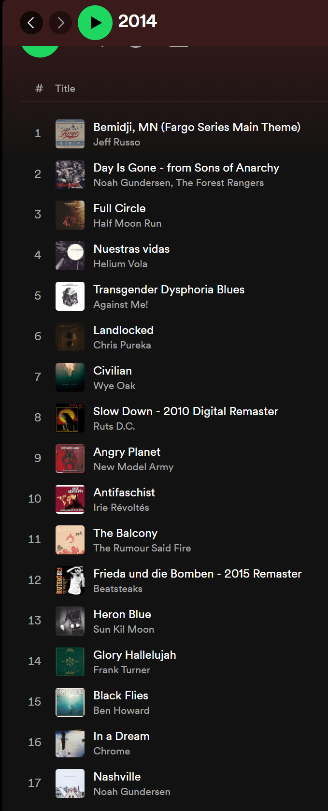Viewport: 328px width, 811px height.
Task: Open the Jeff Russo artist link
Action: tap(116, 142)
